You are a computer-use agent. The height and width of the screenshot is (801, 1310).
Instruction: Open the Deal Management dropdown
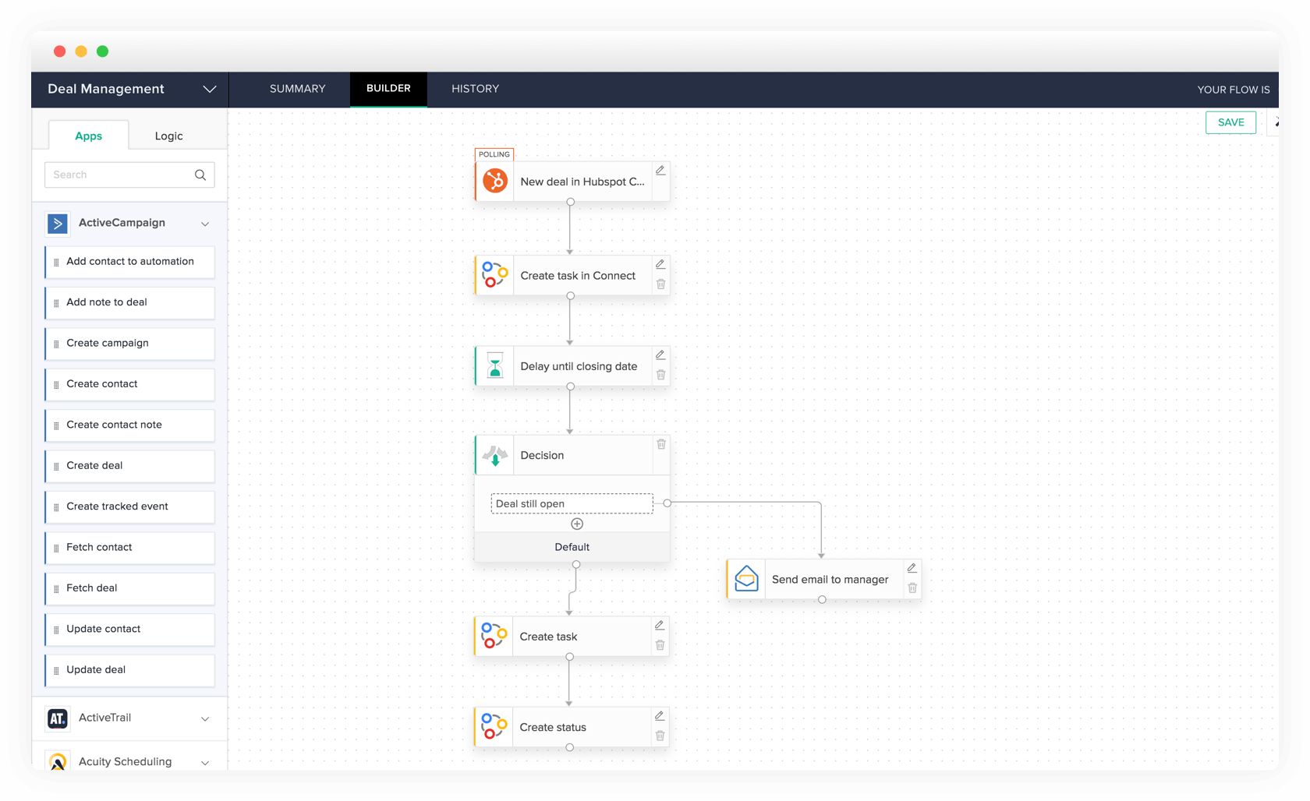(x=209, y=89)
